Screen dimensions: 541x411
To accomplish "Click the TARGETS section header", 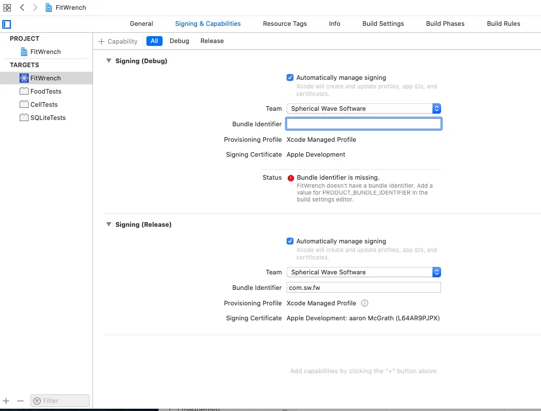I will point(25,65).
